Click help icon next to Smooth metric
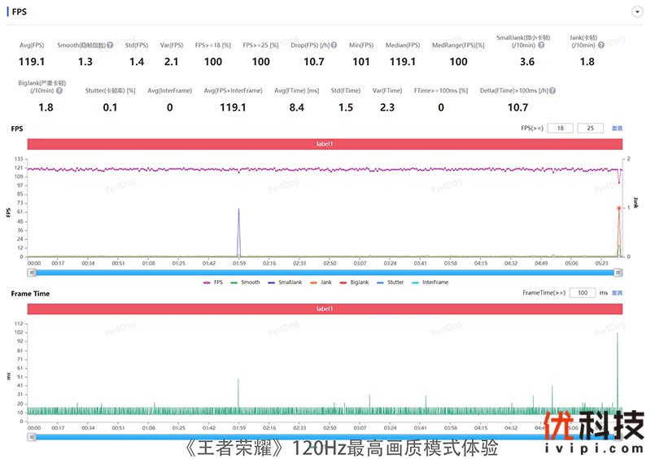Viewport: 651px width, 459px height. pyautogui.click(x=110, y=46)
